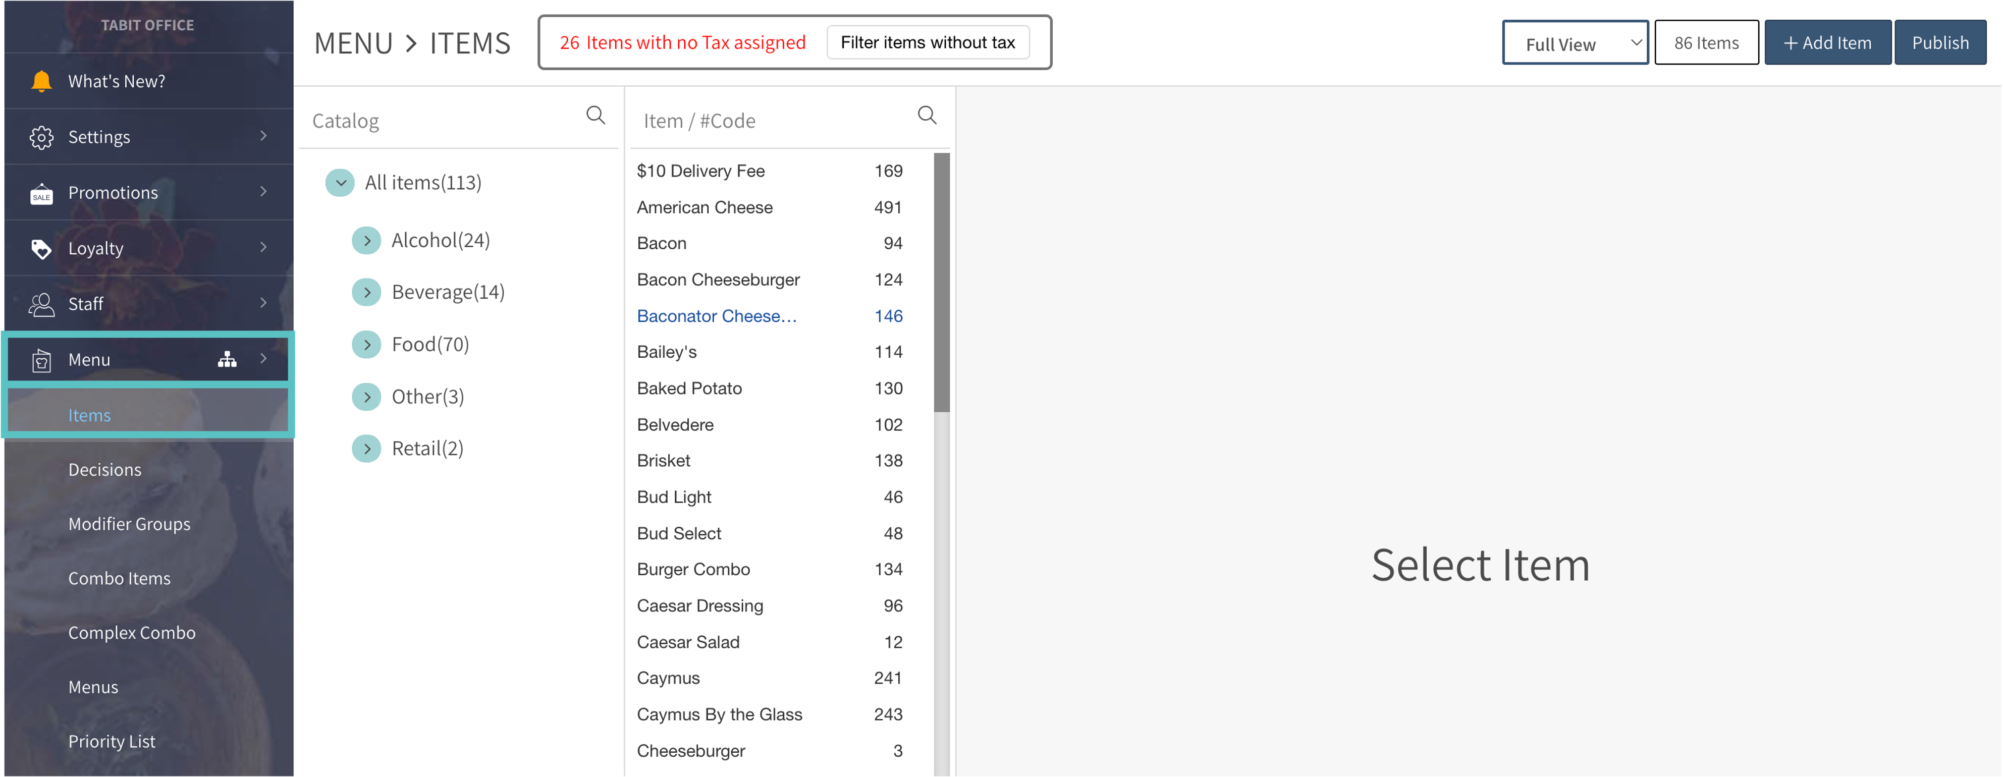Screen dimensions: 2003x777
Task: Click the Settings gear icon
Action: 41,137
